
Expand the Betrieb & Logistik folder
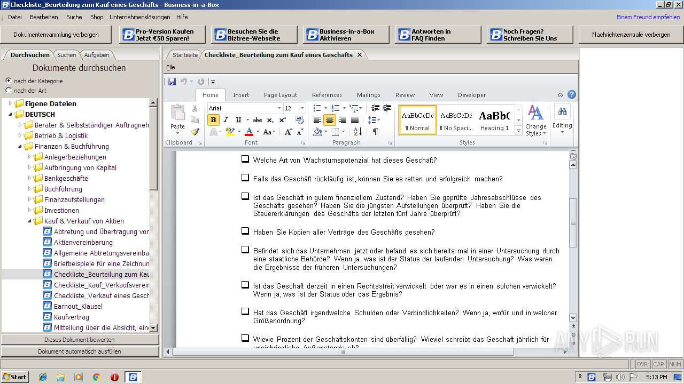pos(20,135)
